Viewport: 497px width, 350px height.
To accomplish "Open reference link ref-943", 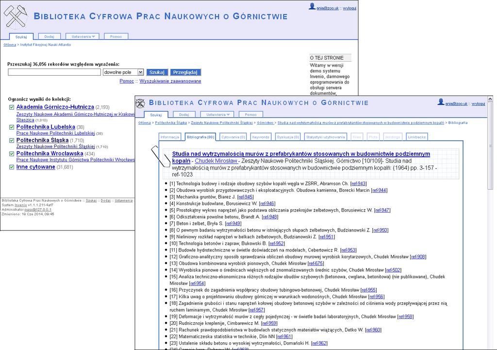I will point(359,183).
